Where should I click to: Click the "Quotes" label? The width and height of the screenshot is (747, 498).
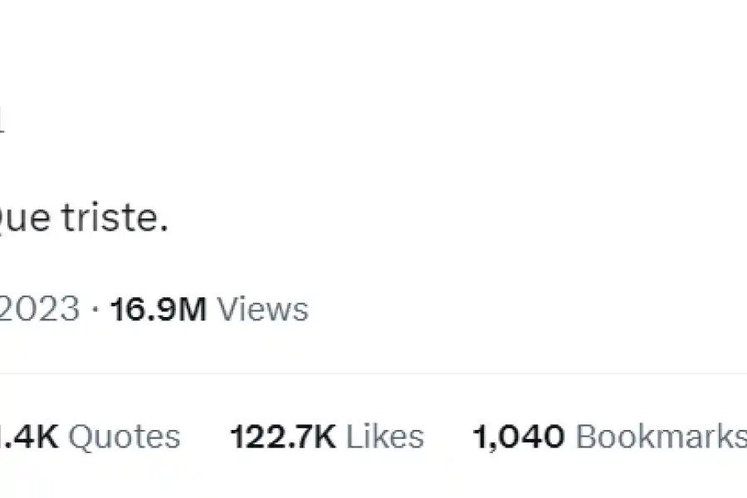[x=124, y=437]
